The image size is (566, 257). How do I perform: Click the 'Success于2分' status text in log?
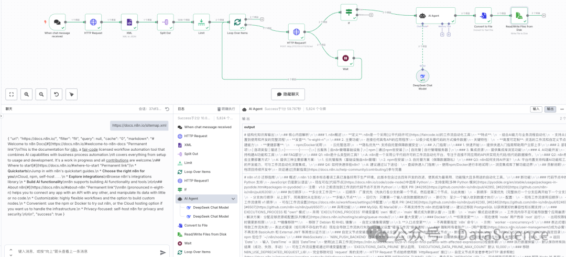pyautogui.click(x=193, y=118)
